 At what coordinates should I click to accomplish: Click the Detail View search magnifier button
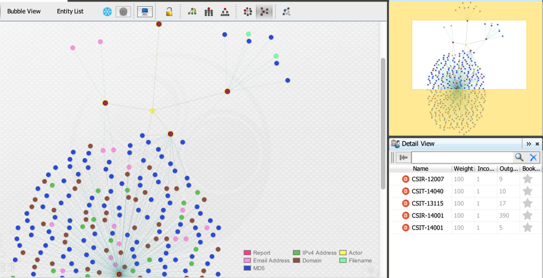click(519, 157)
